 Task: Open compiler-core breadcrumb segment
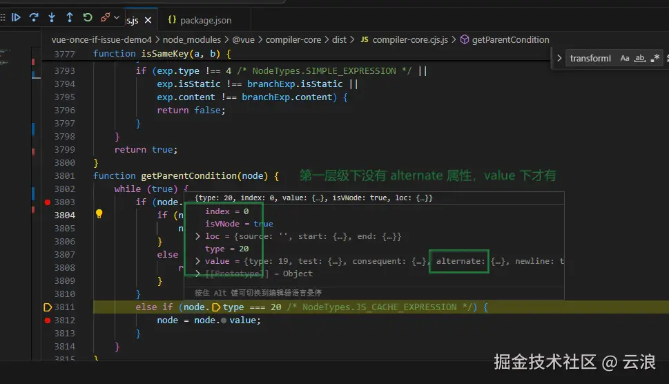(x=293, y=39)
